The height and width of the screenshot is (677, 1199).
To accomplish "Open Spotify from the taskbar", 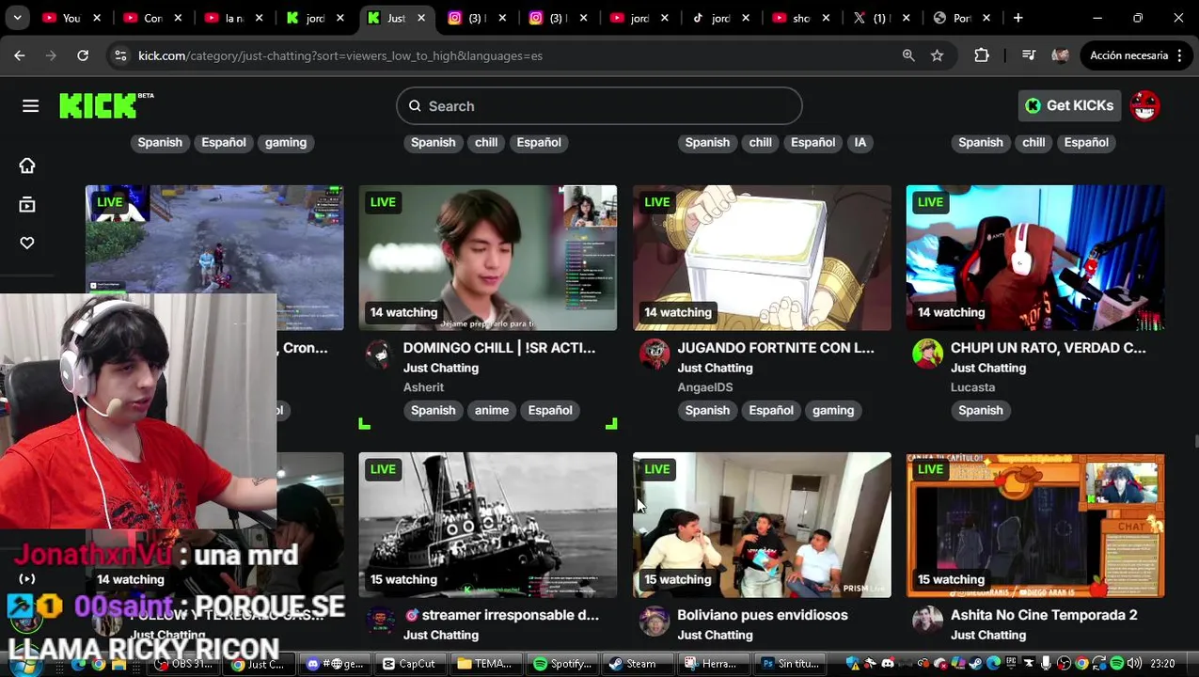I will pyautogui.click(x=560, y=664).
